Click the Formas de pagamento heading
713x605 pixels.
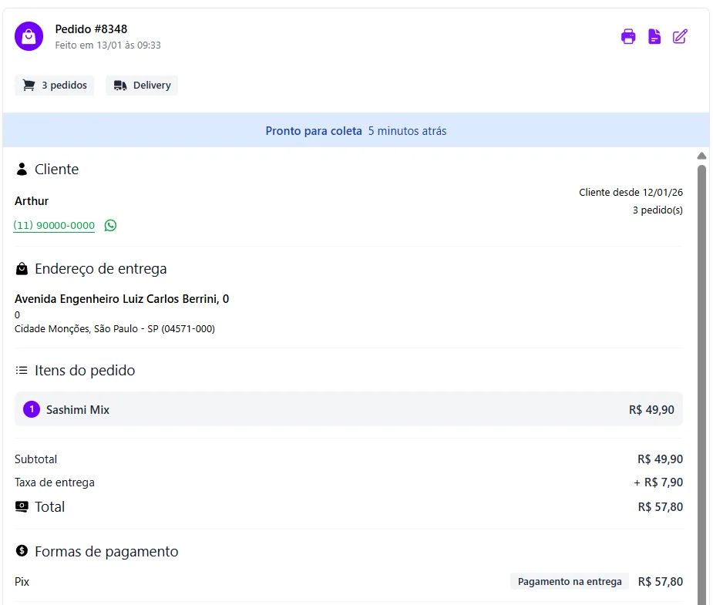pyautogui.click(x=106, y=551)
